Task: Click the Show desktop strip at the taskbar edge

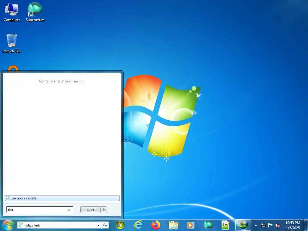Action: pyautogui.click(x=306, y=225)
